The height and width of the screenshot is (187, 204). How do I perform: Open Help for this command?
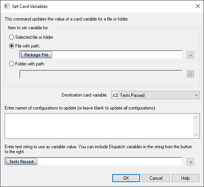point(185,178)
